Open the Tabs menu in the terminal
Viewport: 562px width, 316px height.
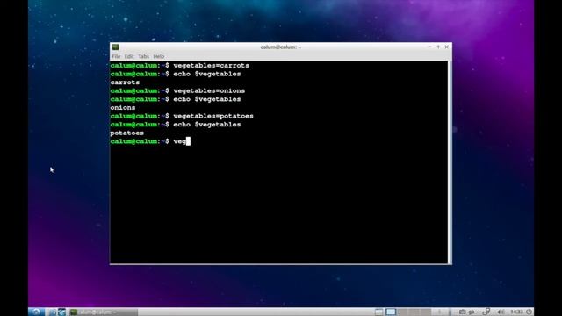(143, 56)
